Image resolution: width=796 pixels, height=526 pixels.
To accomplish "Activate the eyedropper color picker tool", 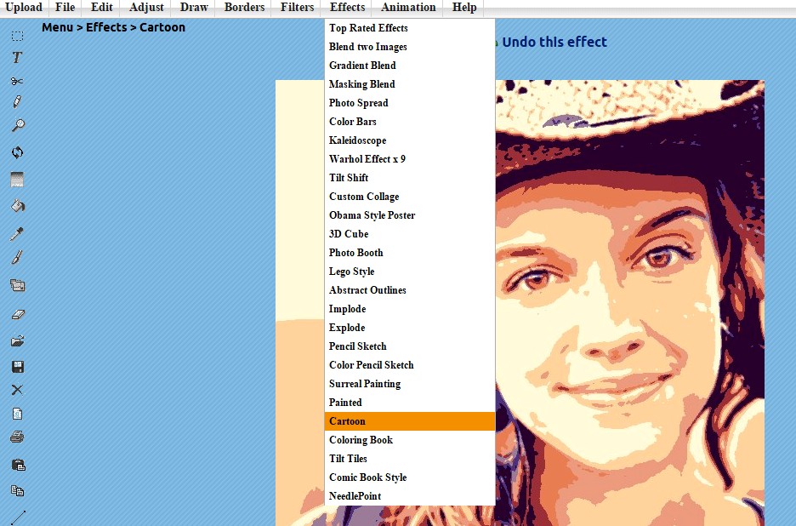I will 17,233.
